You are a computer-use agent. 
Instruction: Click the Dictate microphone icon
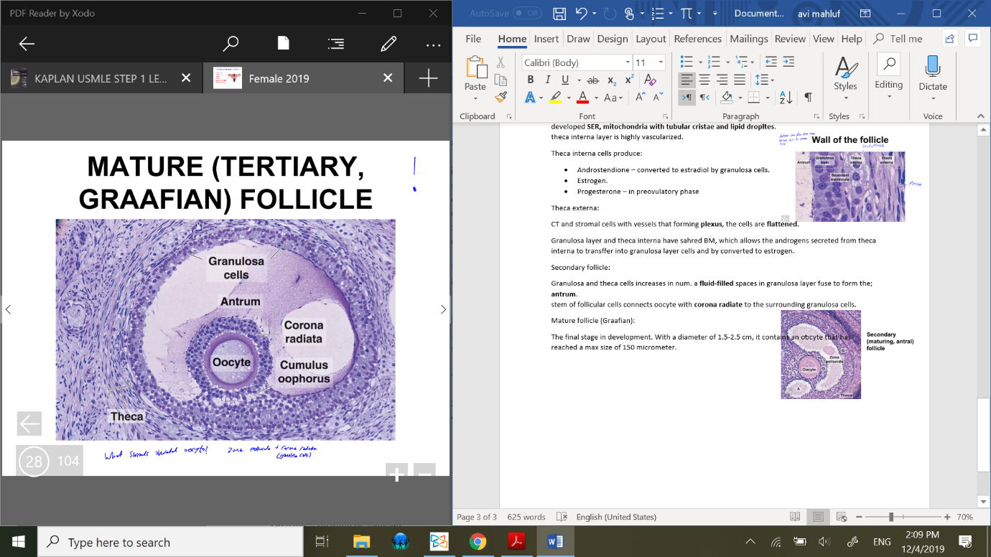pyautogui.click(x=933, y=68)
